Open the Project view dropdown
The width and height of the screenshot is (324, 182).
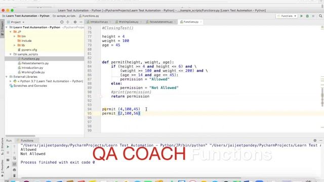(16, 22)
